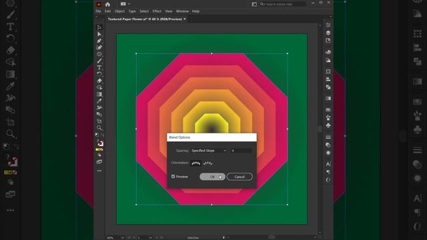The image size is (427, 240).
Task: Reset to default fill and stroke
Action: 97,135
